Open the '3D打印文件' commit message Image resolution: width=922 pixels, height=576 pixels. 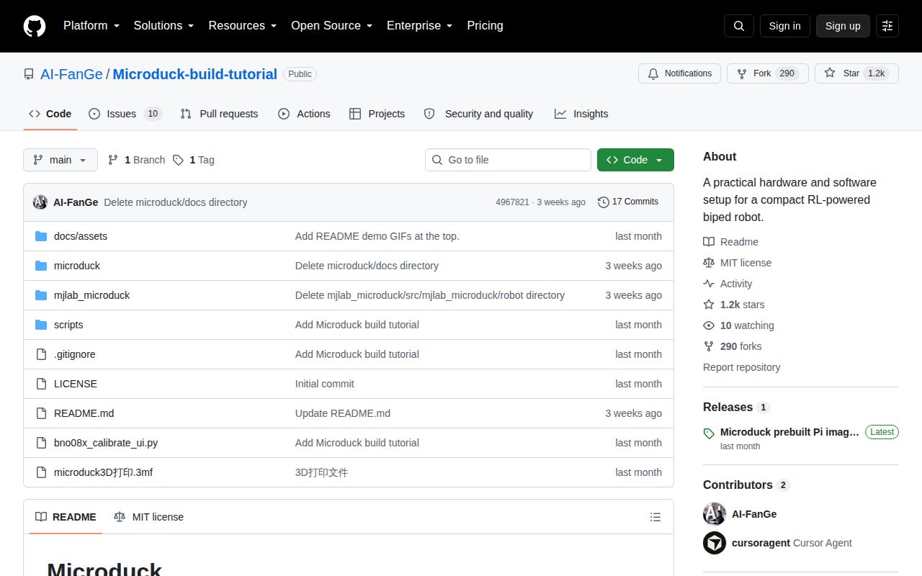[321, 472]
